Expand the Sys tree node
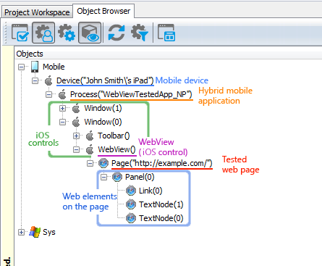The image size is (322, 266). pos(22,233)
